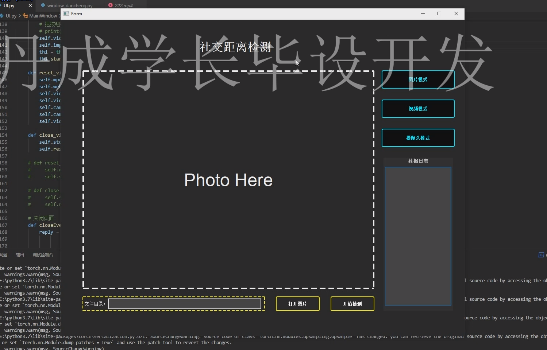Start detection with 开始检测 button
The height and width of the screenshot is (350, 547).
click(352, 304)
